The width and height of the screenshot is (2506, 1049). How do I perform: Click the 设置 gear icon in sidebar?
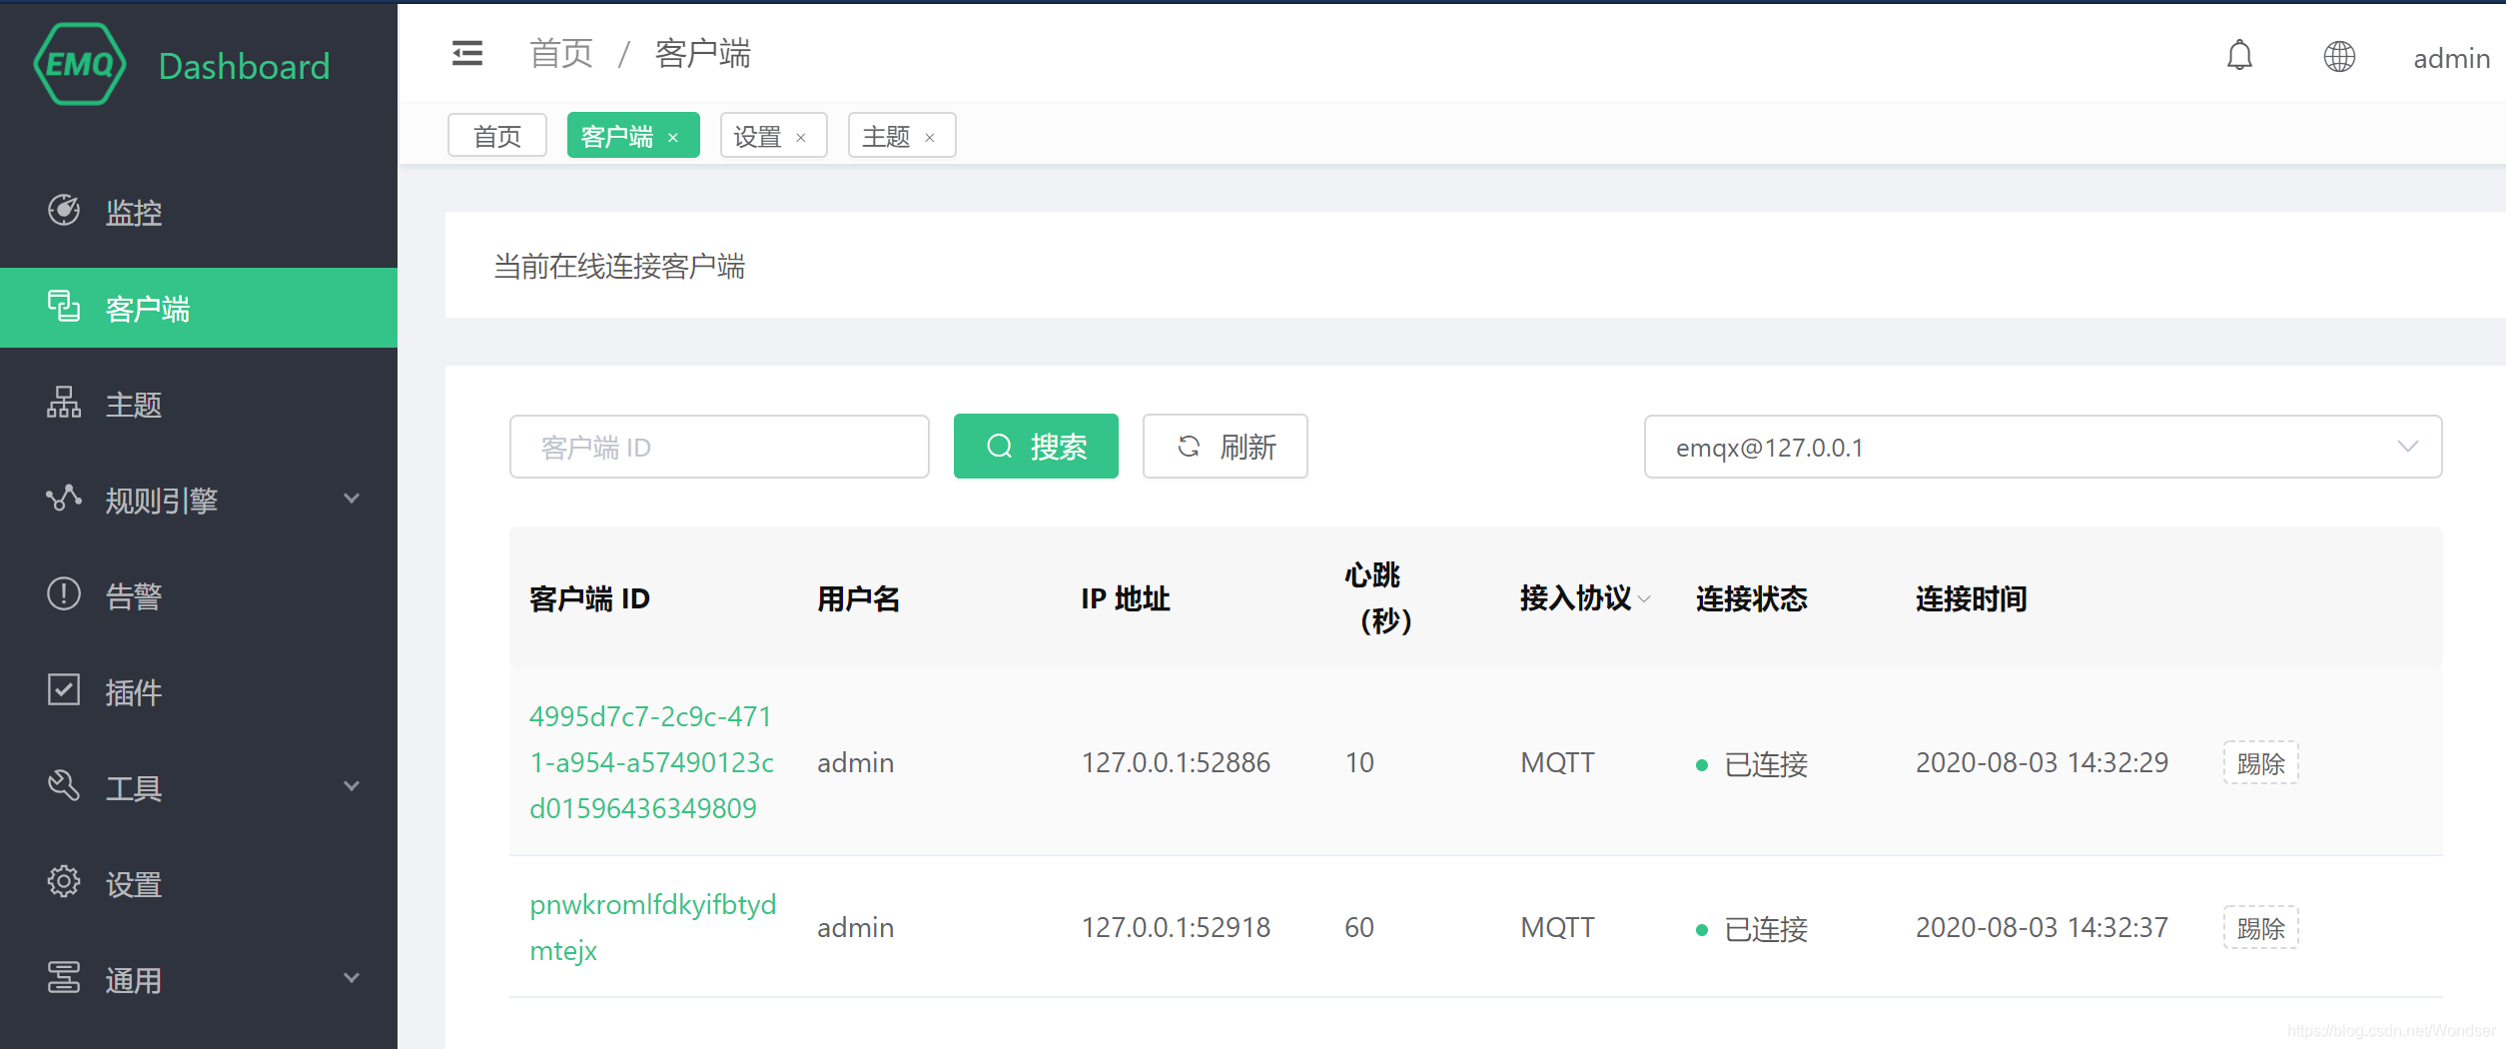[x=64, y=882]
